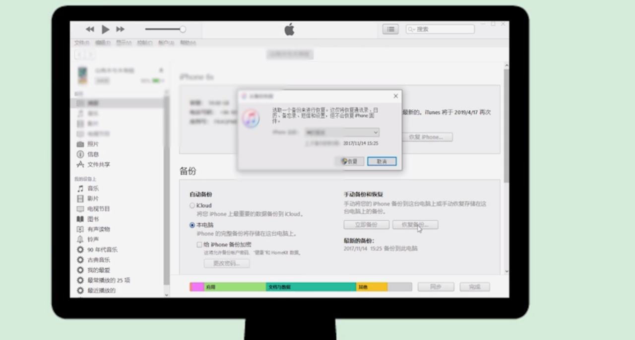The height and width of the screenshot is (340, 635).
Task: Open 铃声 in the sidebar
Action: pos(88,239)
